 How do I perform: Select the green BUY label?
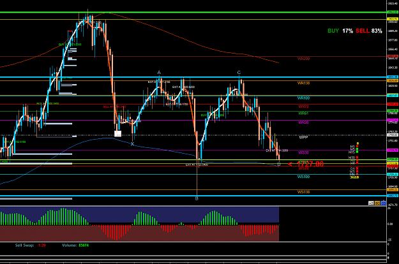coord(333,31)
